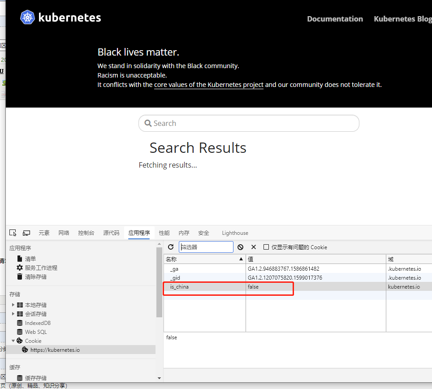Select the 应用程序 tab
Viewport: 432px width, 389px height.
139,233
